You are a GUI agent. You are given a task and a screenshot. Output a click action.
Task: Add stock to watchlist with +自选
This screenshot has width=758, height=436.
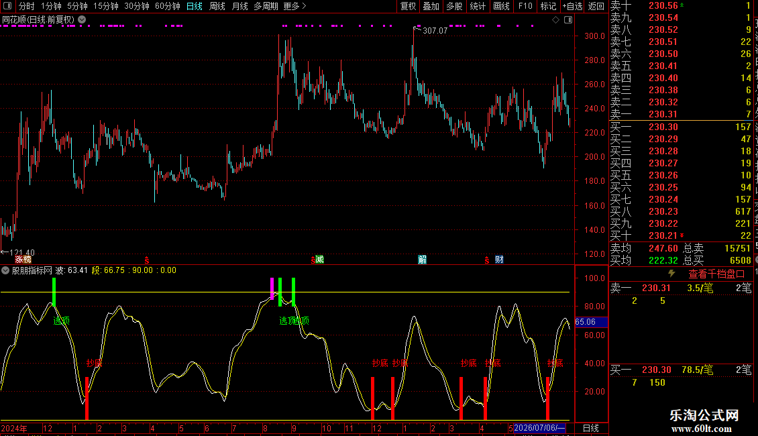(x=572, y=6)
